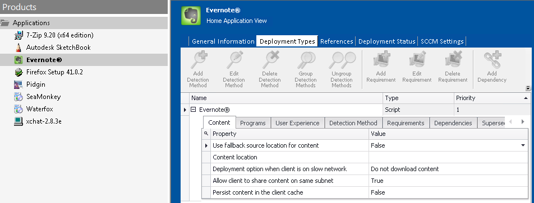
Task: Click the Add Detection Method icon
Action: pyautogui.click(x=198, y=60)
